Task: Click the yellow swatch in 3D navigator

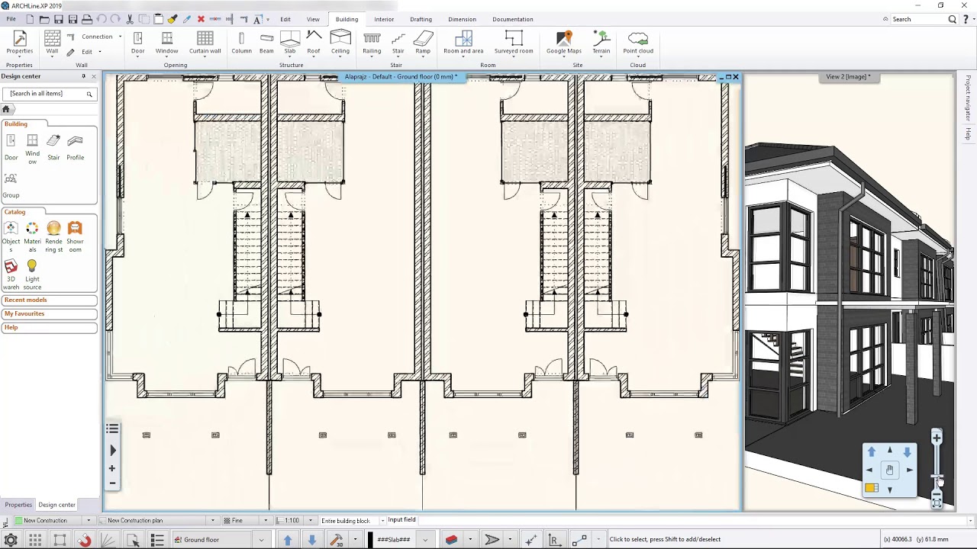Action: pyautogui.click(x=871, y=488)
